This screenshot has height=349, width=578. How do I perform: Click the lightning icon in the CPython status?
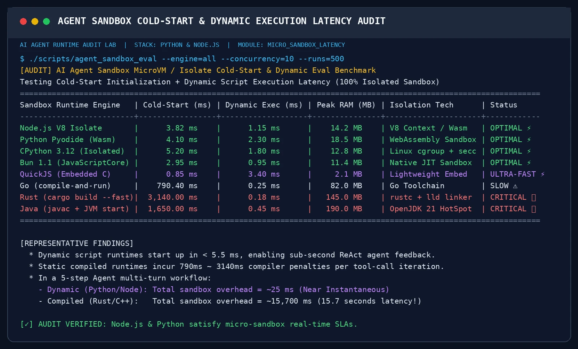click(529, 151)
